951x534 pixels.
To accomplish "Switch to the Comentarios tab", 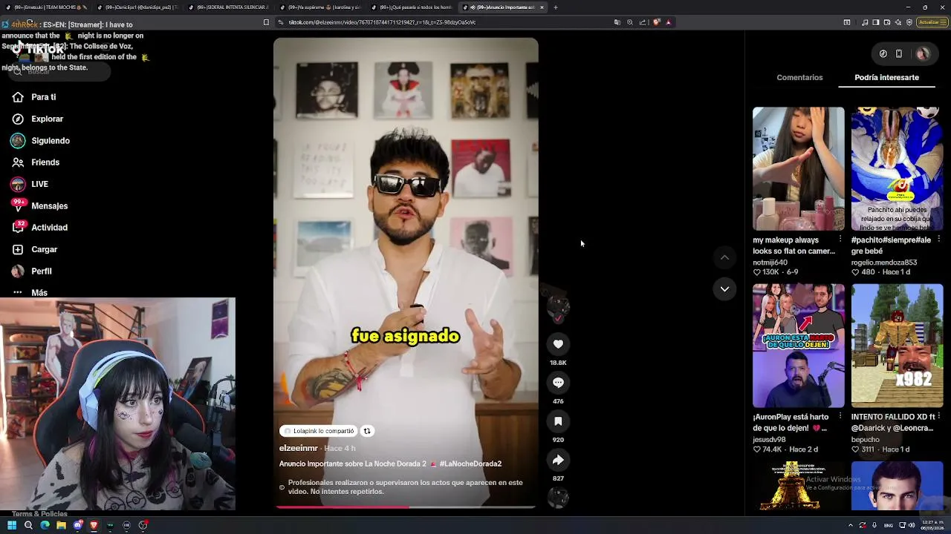I will (x=799, y=78).
